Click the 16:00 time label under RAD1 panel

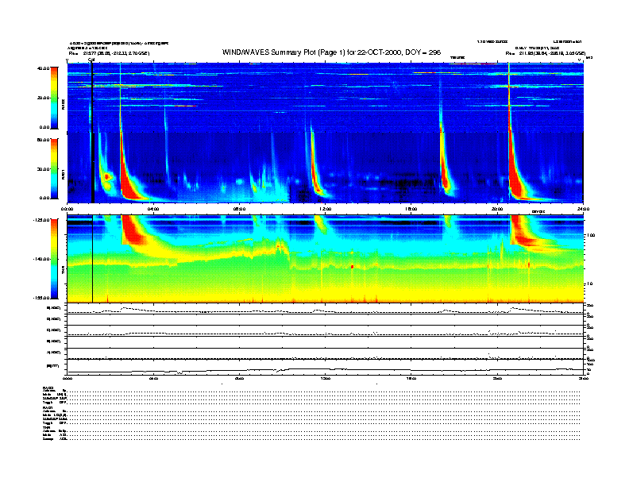411,209
